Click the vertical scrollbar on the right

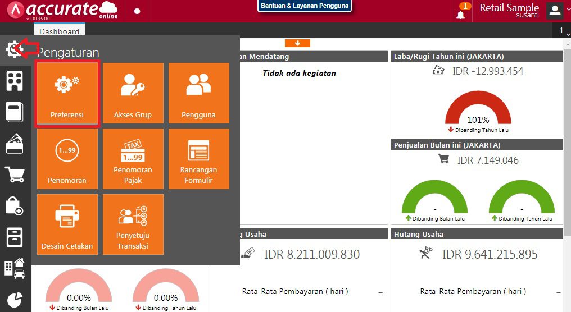click(x=568, y=142)
